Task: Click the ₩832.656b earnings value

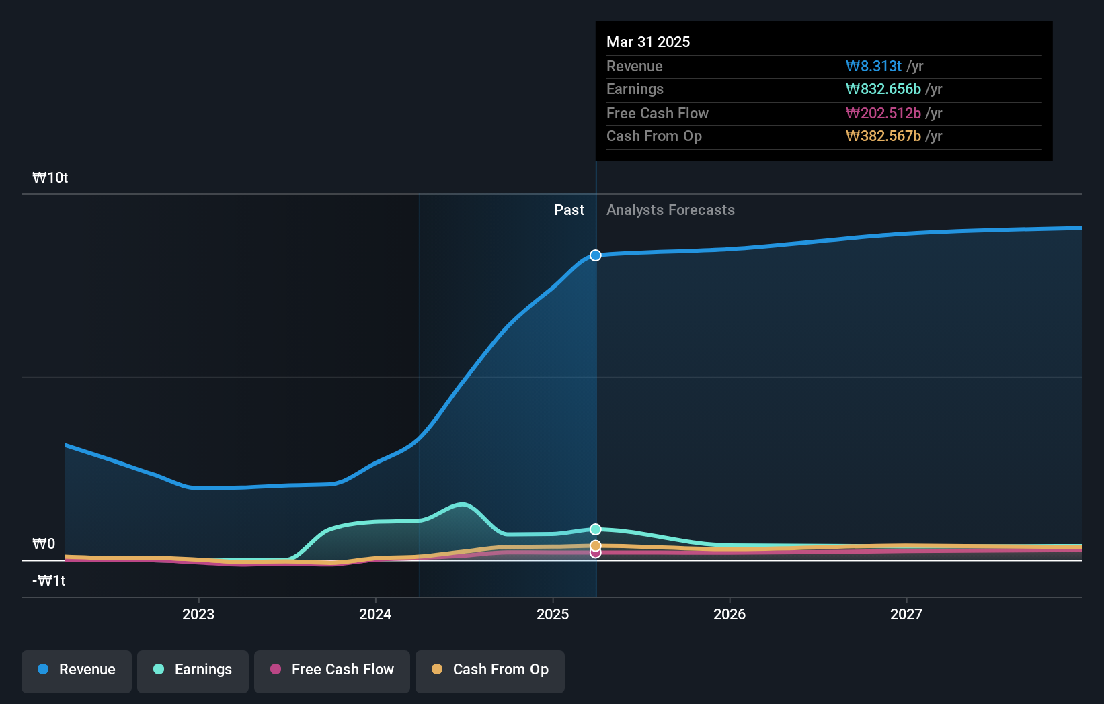Action: tap(883, 89)
